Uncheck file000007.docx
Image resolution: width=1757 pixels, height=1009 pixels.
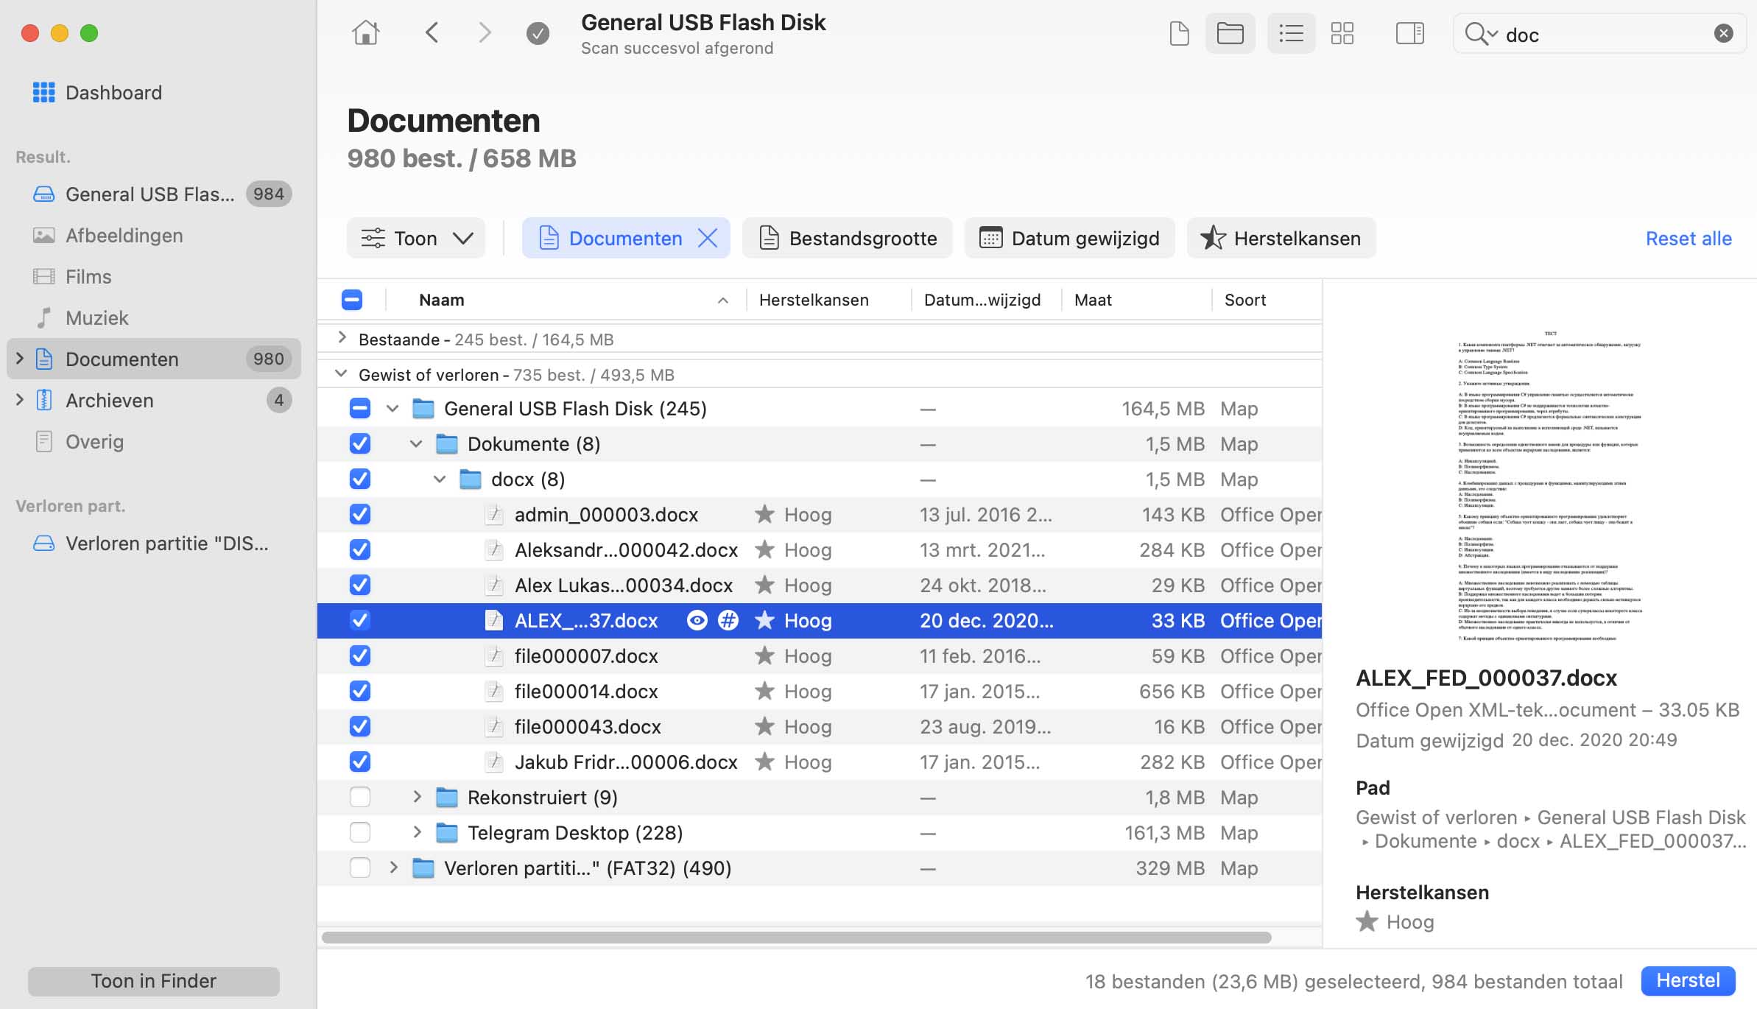[x=360, y=656]
